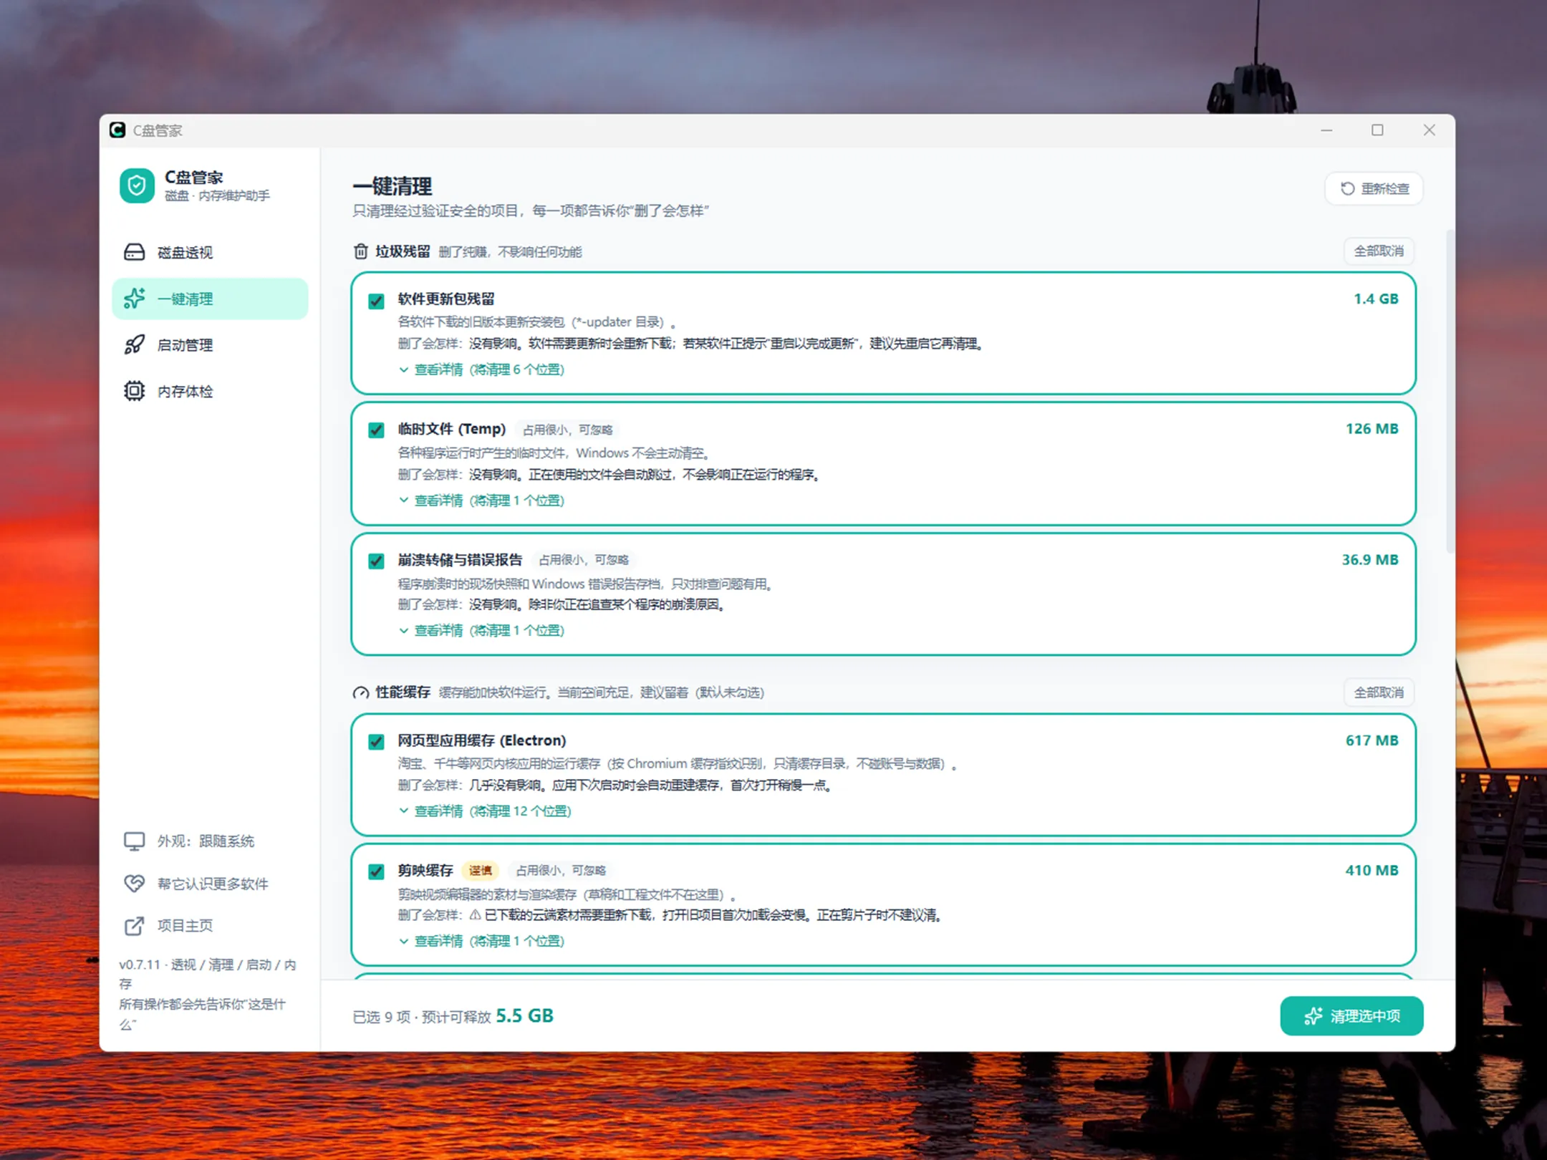
Task: Click the gauge icon beside 性能缓存
Action: pos(361,692)
